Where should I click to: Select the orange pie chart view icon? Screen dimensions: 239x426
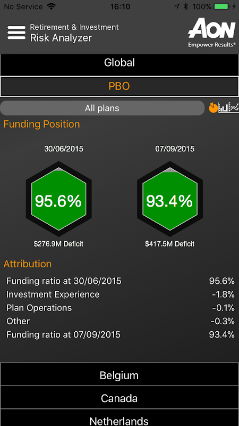click(214, 108)
